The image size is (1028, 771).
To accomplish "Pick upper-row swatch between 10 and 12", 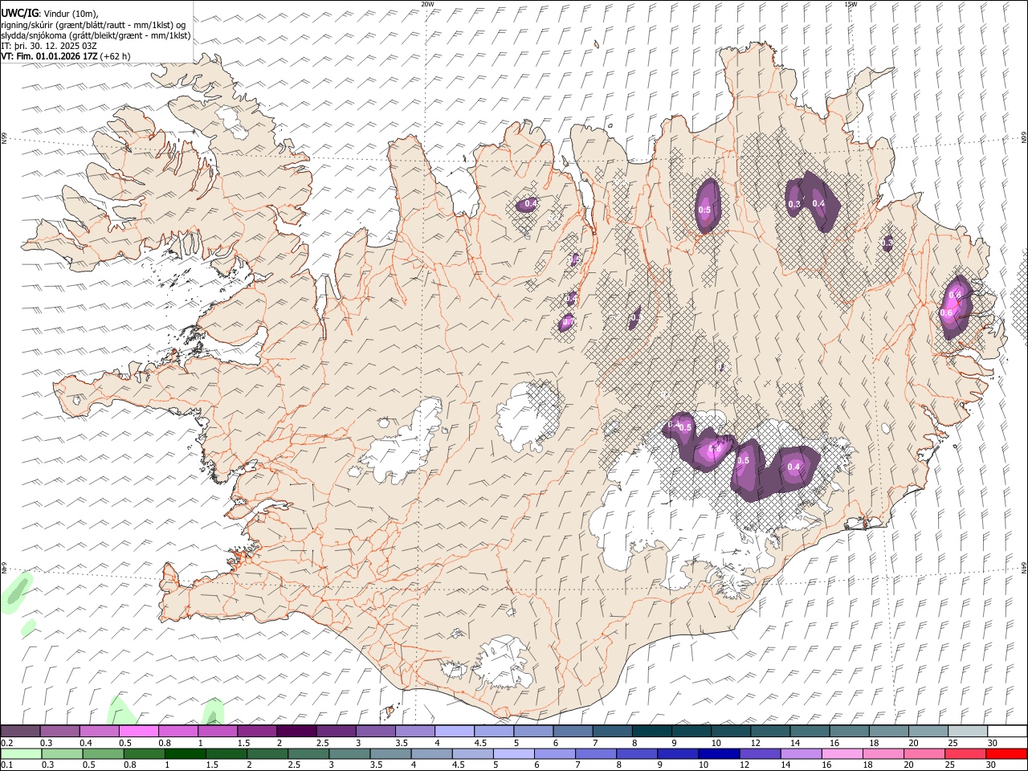I will pos(731,731).
